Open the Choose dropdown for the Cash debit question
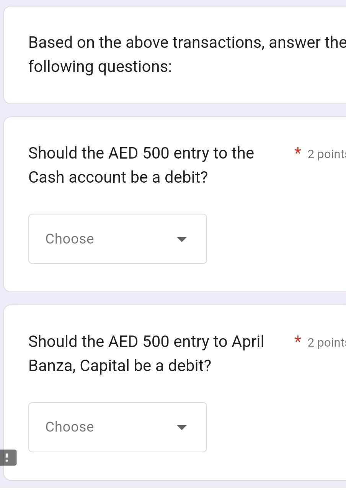346x491 pixels. [117, 239]
